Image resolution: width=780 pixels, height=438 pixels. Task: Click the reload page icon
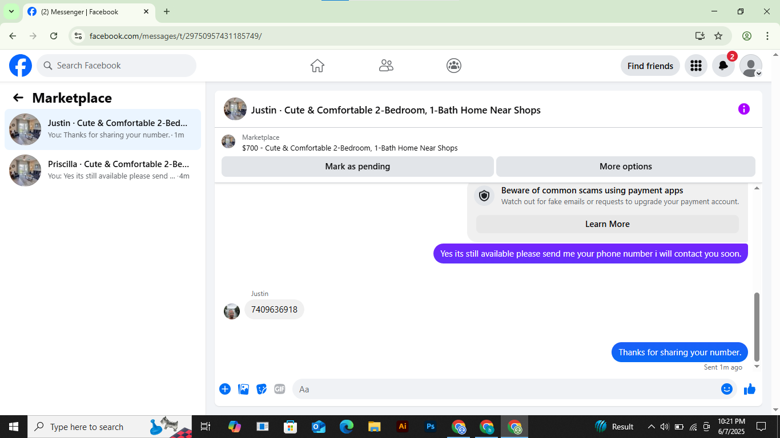click(x=54, y=36)
